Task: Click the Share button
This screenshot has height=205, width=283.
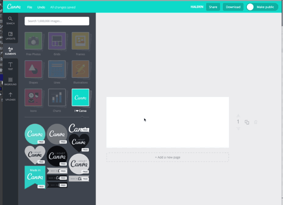Action: click(213, 7)
